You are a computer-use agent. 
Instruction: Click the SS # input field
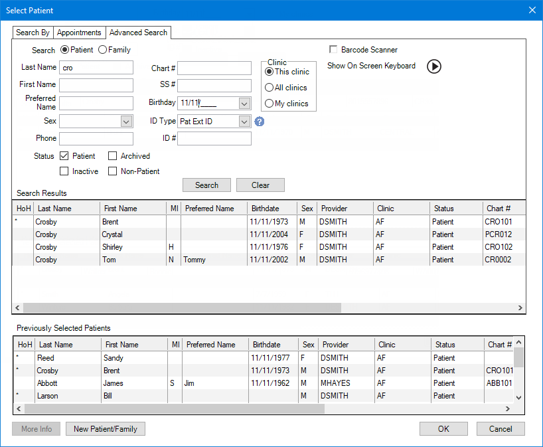click(214, 86)
